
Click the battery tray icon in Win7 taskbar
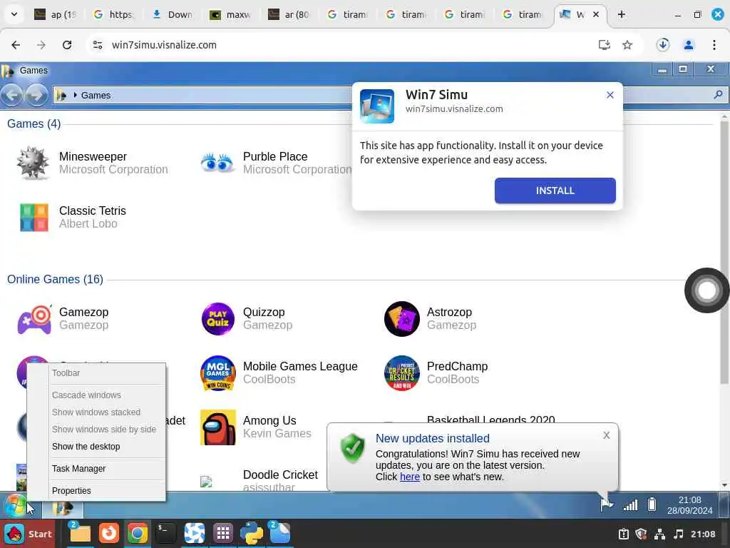coord(652,504)
